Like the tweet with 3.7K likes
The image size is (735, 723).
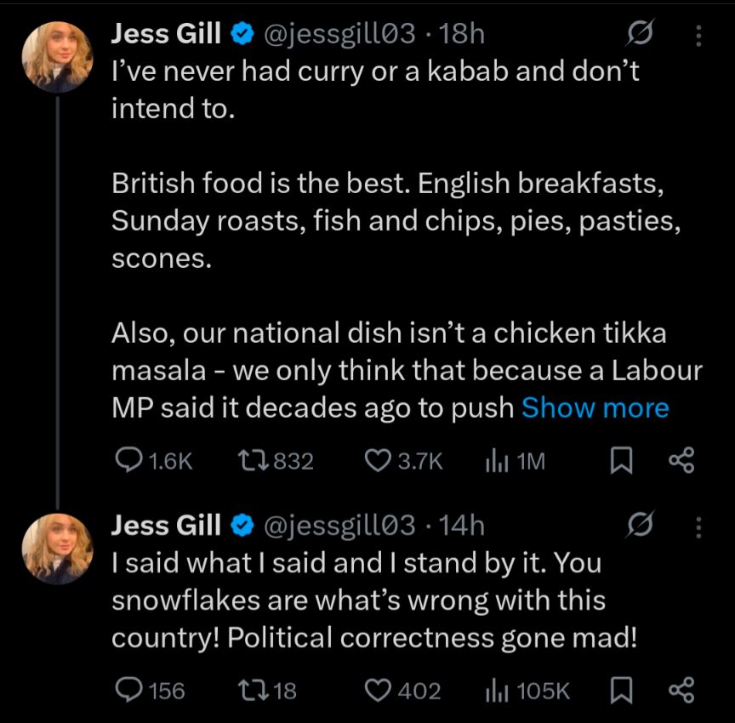coord(376,460)
